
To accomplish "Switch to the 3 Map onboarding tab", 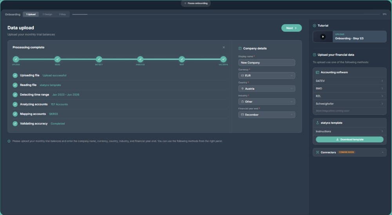I will pyautogui.click(x=62, y=14).
